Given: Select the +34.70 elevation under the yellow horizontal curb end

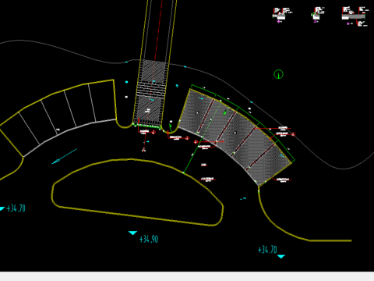Looking at the screenshot, I should click(267, 250).
